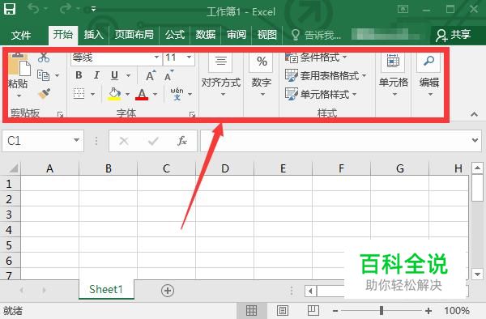The width and height of the screenshot is (486, 319).
Task: Switch to the 视图 tab
Action: click(266, 34)
